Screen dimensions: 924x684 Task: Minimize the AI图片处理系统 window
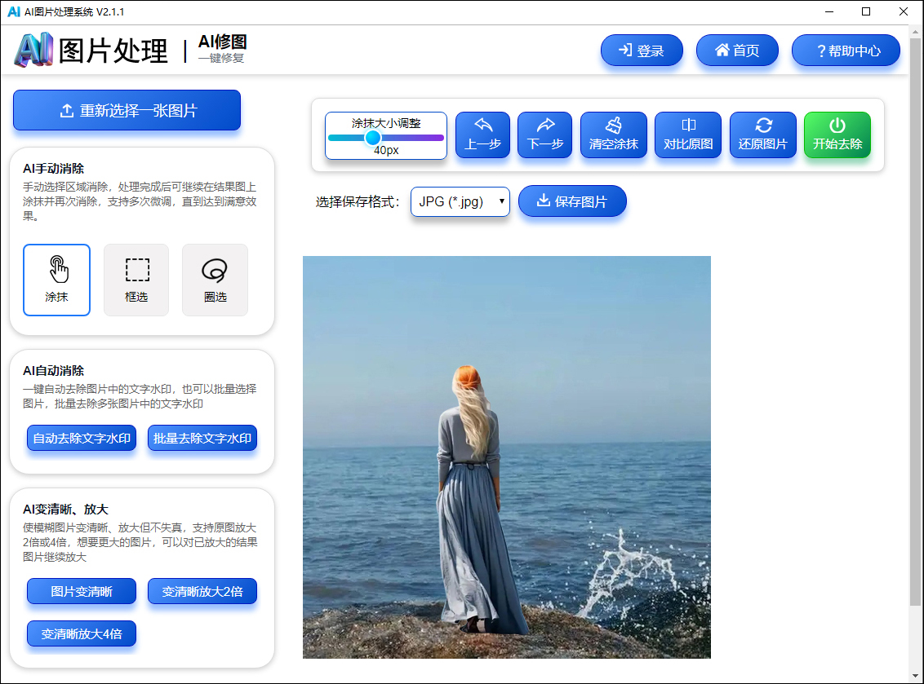point(829,11)
